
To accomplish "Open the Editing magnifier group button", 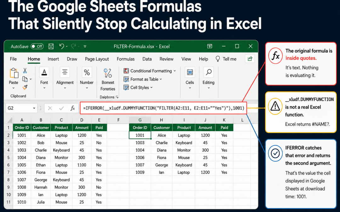I will 208,78.
